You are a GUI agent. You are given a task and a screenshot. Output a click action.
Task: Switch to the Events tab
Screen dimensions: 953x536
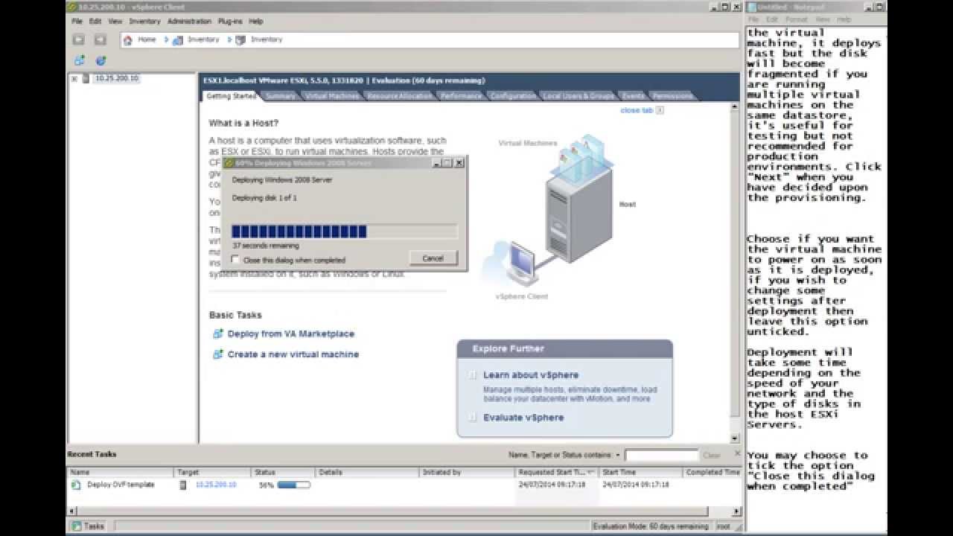click(x=633, y=96)
